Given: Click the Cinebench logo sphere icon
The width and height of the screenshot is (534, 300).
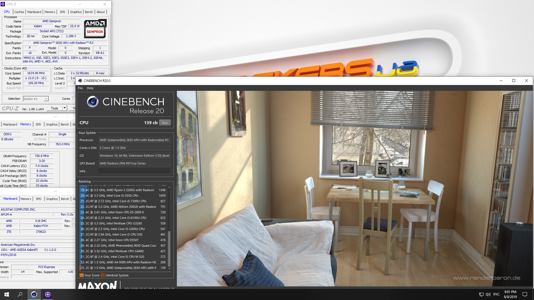Looking at the screenshot, I should point(93,102).
